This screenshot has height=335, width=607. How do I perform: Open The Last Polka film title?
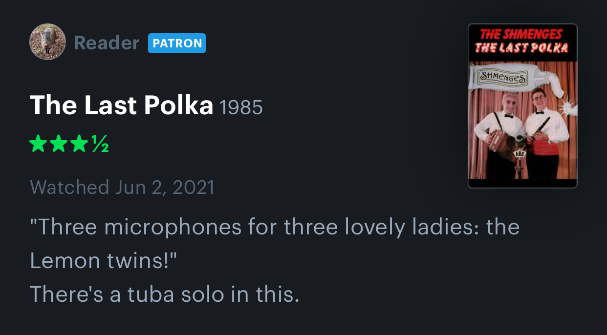121,105
